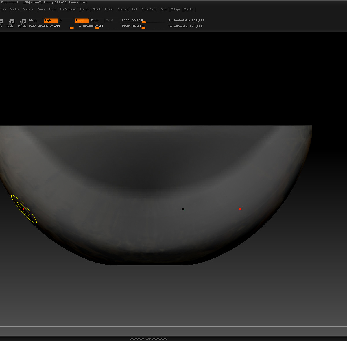Click the Focal Shift slider
This screenshot has height=341, width=347.
144,22
